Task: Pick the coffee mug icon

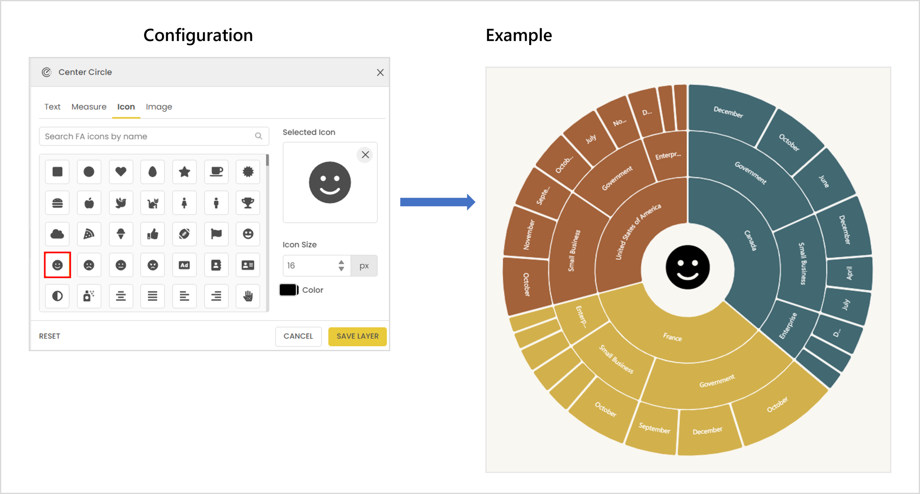Action: (216, 172)
